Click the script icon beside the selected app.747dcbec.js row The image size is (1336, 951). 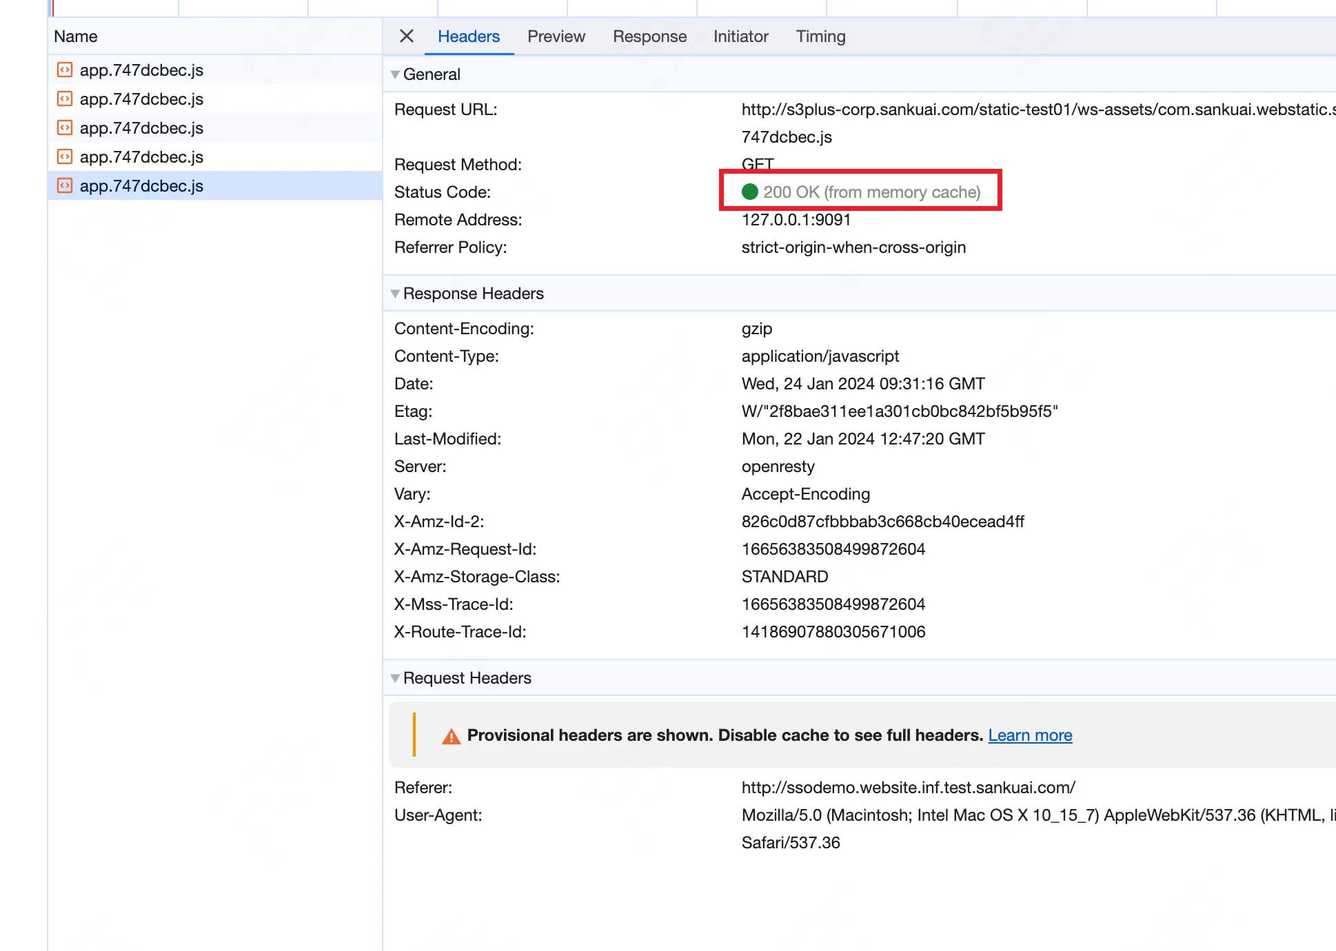tap(65, 185)
